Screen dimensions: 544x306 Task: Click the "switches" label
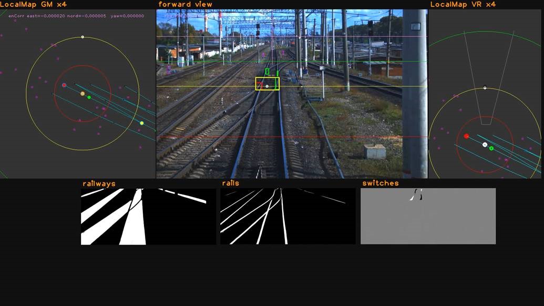(380, 183)
